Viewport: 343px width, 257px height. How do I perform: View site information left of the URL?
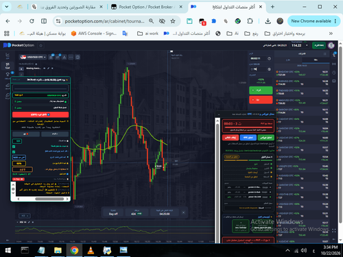pyautogui.click(x=58, y=21)
